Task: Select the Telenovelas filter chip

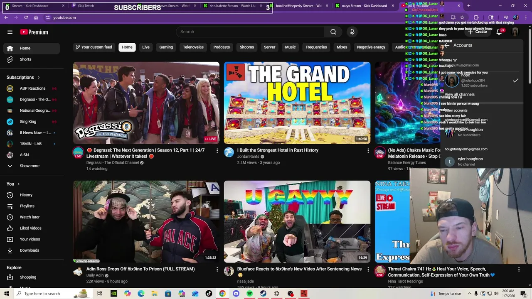Action: [x=193, y=47]
